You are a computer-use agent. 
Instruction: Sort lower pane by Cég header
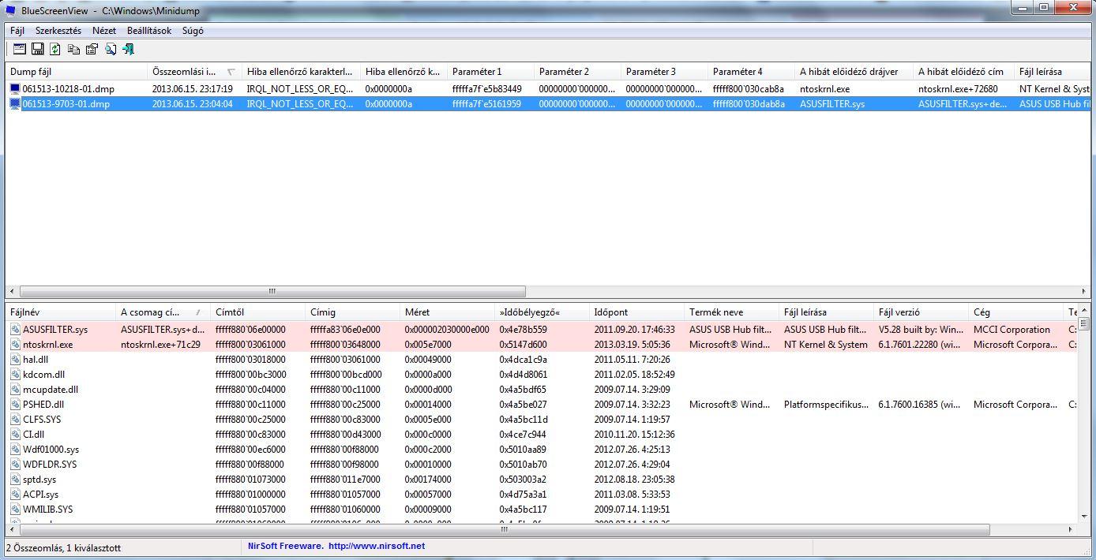1015,312
